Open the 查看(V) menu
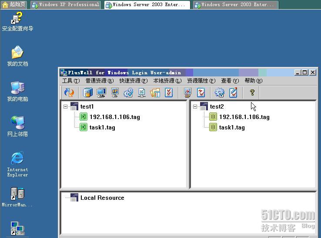Image resolution: width=321 pixels, height=238 pixels. tap(230, 81)
